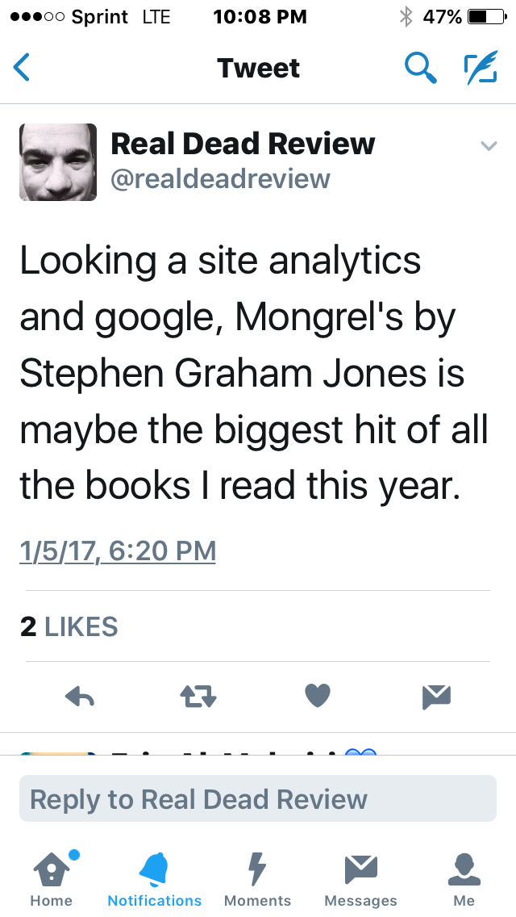
Task: Compose new tweet with quill icon
Action: pos(481,69)
